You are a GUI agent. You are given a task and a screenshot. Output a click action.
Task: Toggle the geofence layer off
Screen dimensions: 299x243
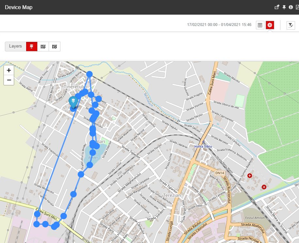[x=43, y=46]
